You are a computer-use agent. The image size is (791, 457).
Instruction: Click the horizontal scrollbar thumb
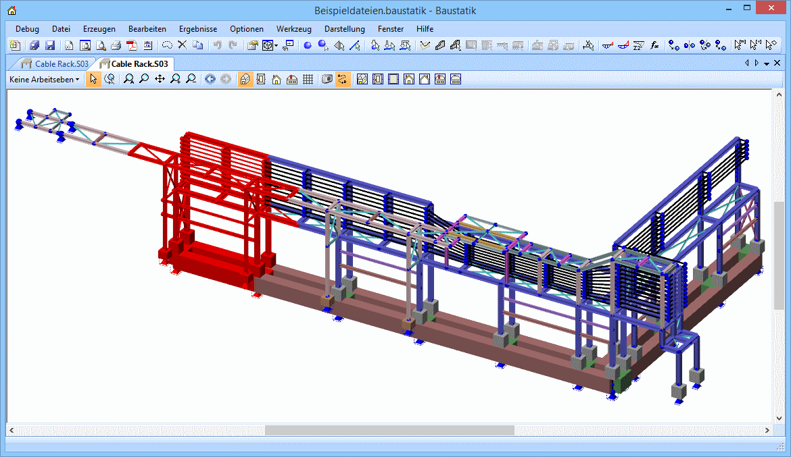(389, 430)
